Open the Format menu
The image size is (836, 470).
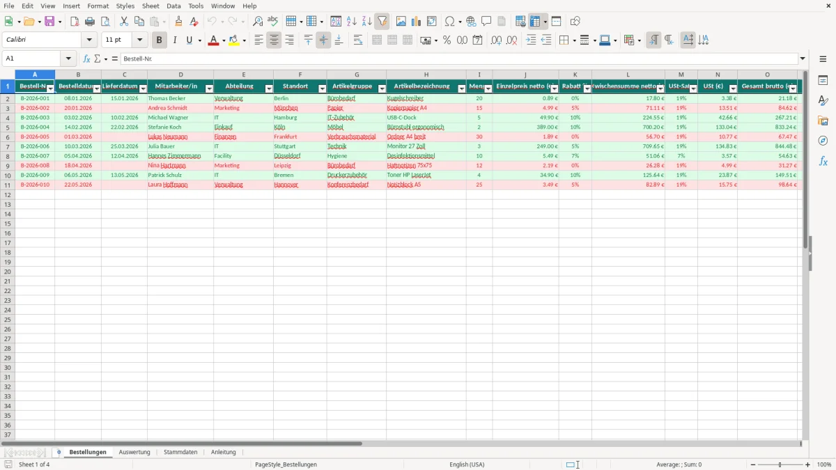coord(98,6)
